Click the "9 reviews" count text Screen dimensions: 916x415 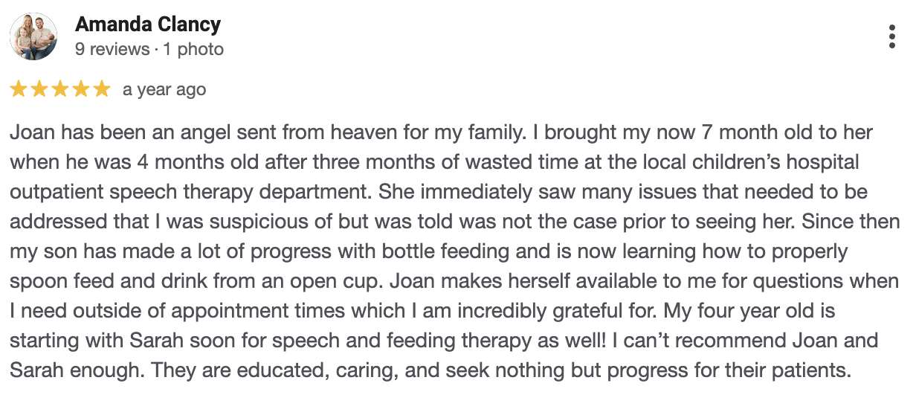[x=112, y=49]
